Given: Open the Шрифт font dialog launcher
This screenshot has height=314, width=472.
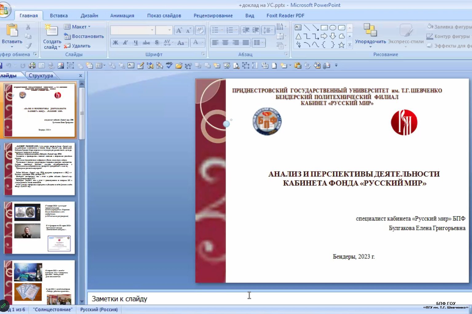Looking at the screenshot, I should tap(203, 54).
